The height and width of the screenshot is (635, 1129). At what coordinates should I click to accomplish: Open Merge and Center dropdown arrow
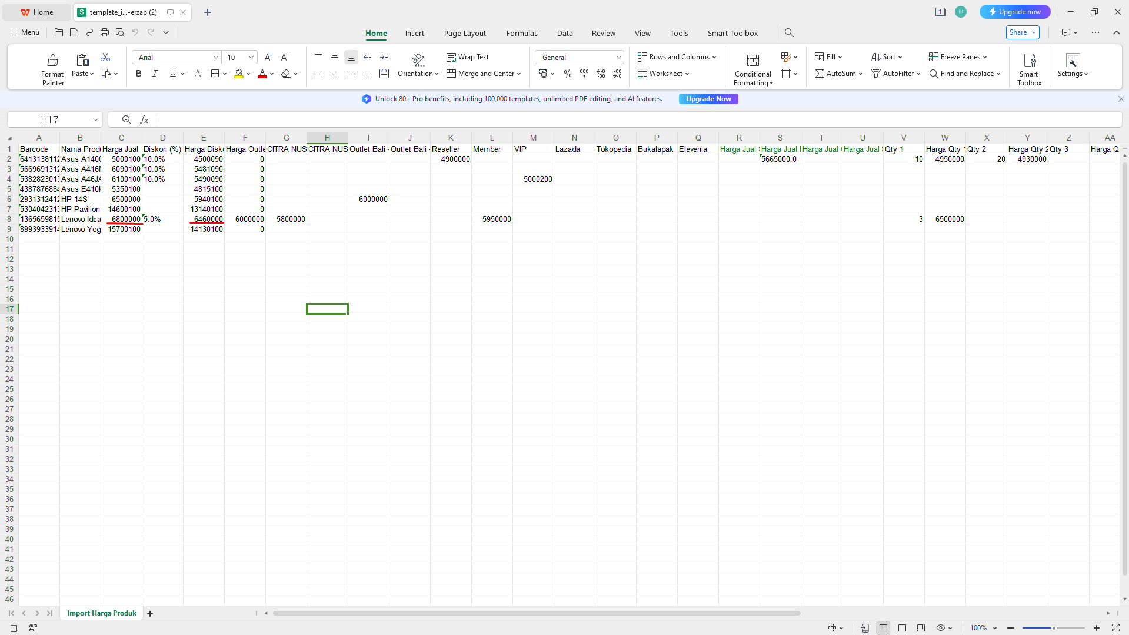coord(519,74)
